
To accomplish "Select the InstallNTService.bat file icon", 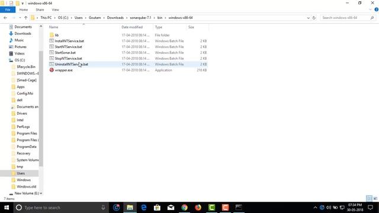I will [52, 41].
